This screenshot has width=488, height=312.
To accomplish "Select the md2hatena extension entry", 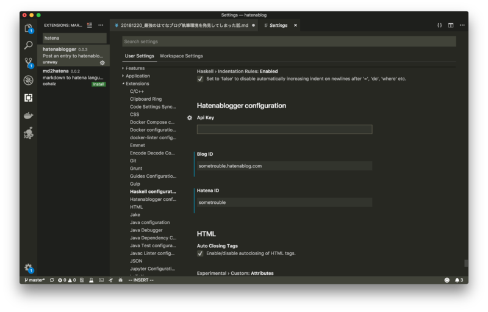I will [73, 77].
